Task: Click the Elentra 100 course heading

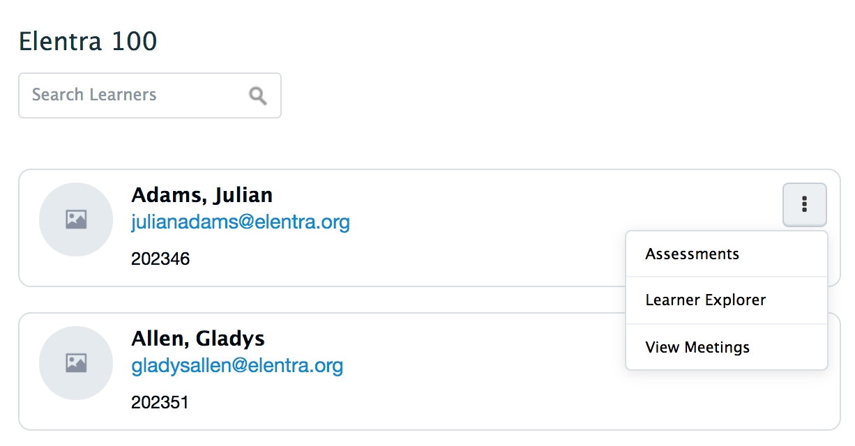Action: pyautogui.click(x=88, y=42)
